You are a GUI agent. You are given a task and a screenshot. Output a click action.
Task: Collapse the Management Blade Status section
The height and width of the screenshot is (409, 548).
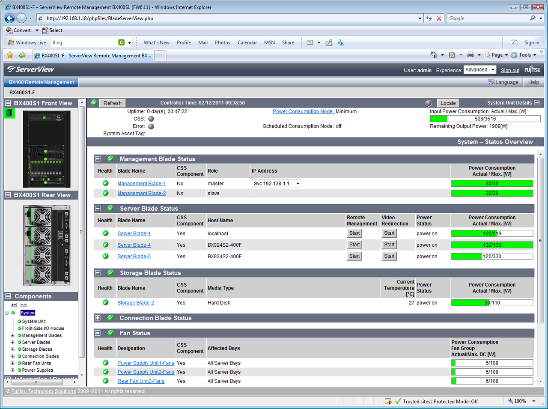click(x=98, y=159)
